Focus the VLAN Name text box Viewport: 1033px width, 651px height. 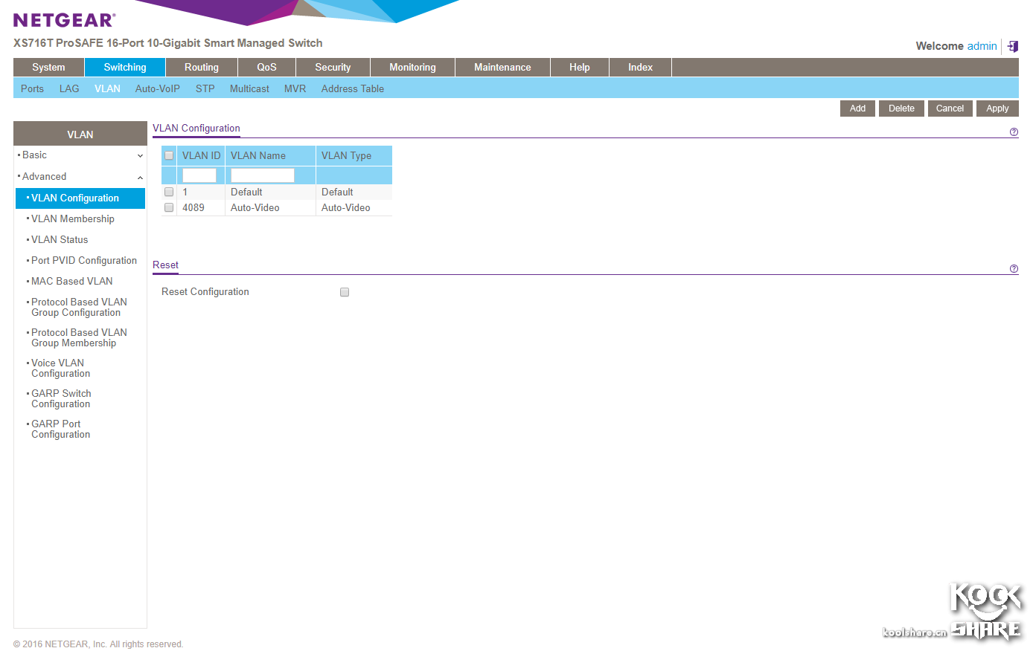click(262, 175)
